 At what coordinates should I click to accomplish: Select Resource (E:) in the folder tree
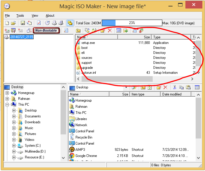coord(35,157)
